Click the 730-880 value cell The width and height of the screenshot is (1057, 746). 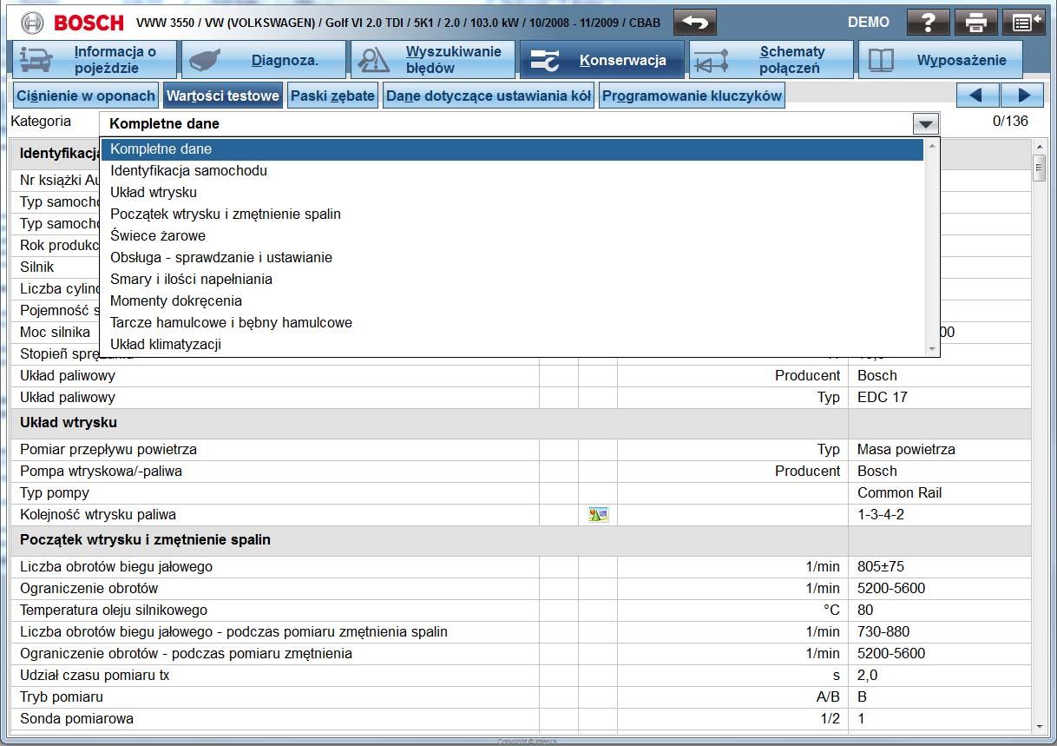[x=939, y=631]
